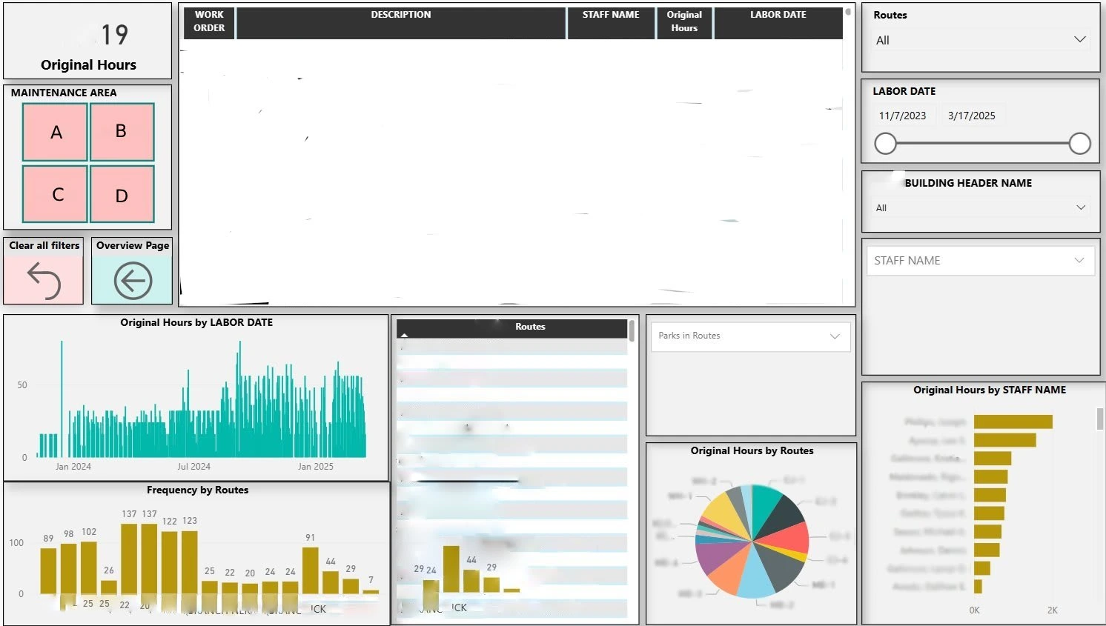1106x626 pixels.
Task: Click the Routes list vertical scrollbar
Action: point(632,330)
